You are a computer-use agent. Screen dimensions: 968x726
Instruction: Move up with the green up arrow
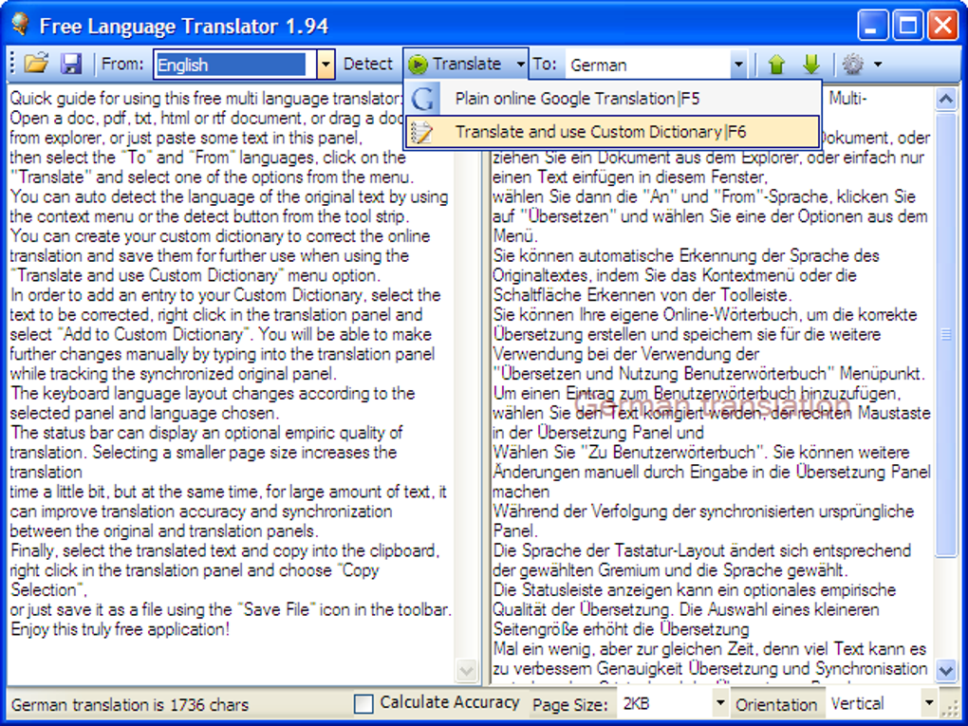pos(776,65)
